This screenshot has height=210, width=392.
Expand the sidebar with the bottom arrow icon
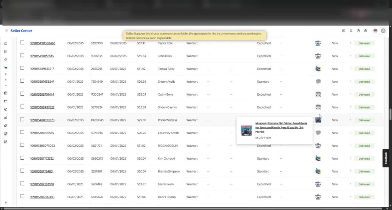coord(6,203)
